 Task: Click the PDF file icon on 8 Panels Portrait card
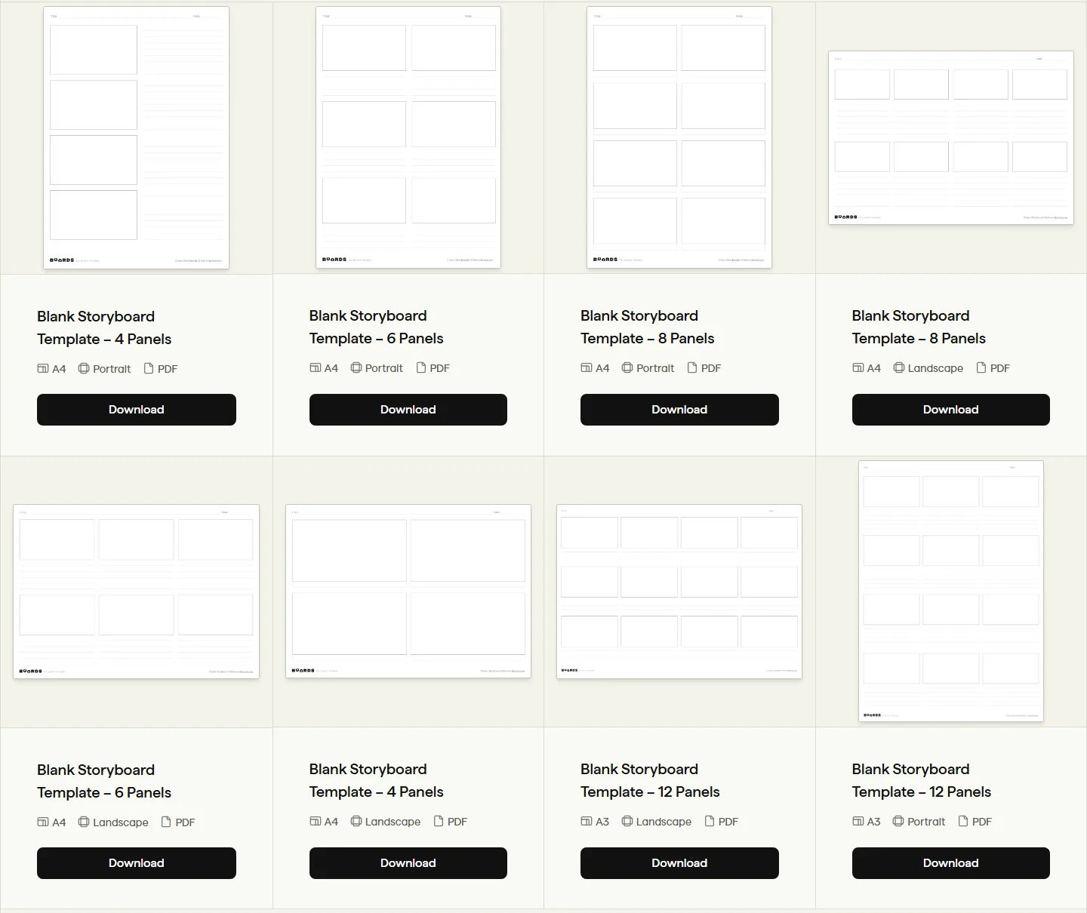pyautogui.click(x=692, y=367)
